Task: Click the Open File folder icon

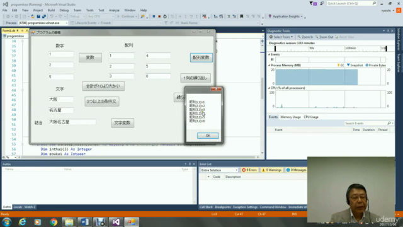Action: tap(33, 16)
